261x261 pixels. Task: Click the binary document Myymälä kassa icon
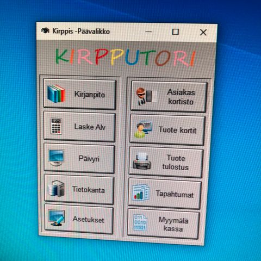pos(140,222)
